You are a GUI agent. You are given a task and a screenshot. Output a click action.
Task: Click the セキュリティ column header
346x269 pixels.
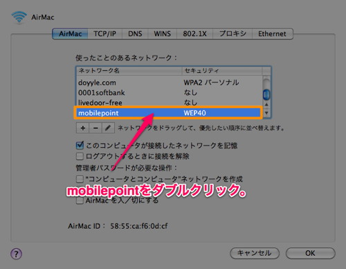point(222,71)
